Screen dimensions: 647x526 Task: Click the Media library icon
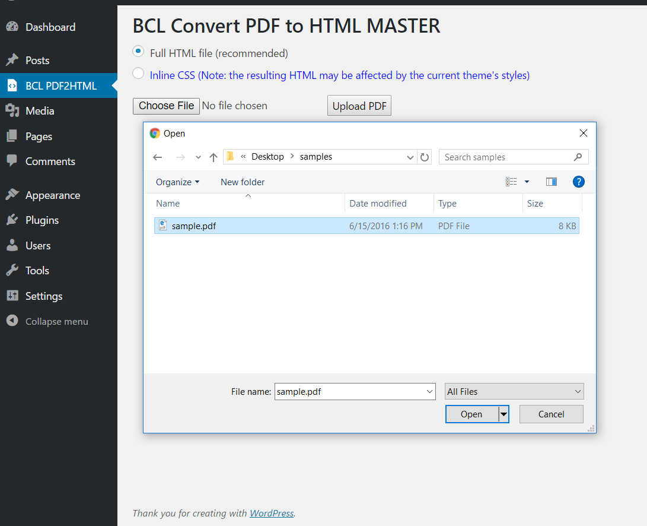tap(12, 110)
